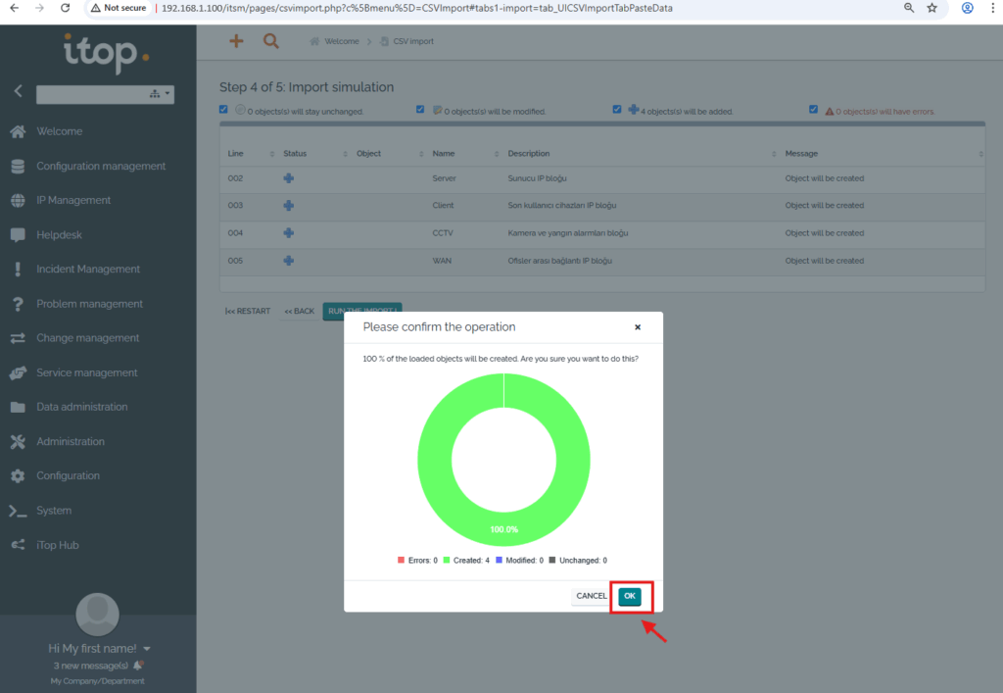The height and width of the screenshot is (693, 1003).
Task: Open the organization selector dropdown
Action: 105,95
